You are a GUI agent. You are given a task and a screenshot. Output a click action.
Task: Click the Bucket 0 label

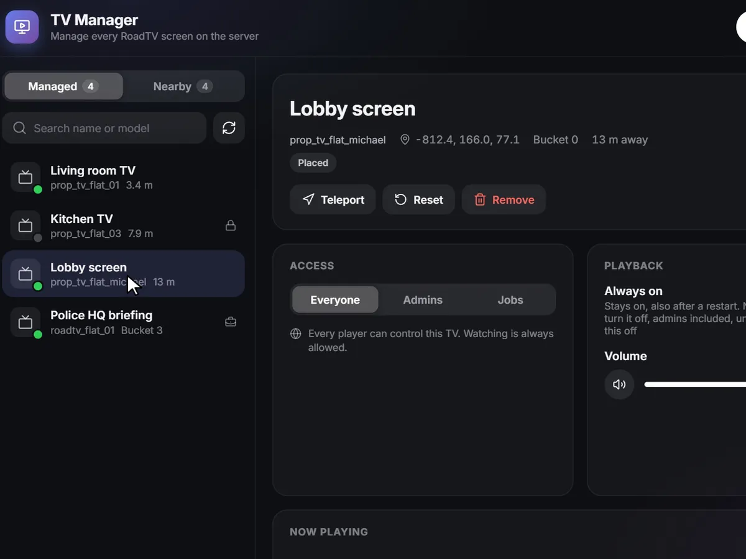pos(556,140)
